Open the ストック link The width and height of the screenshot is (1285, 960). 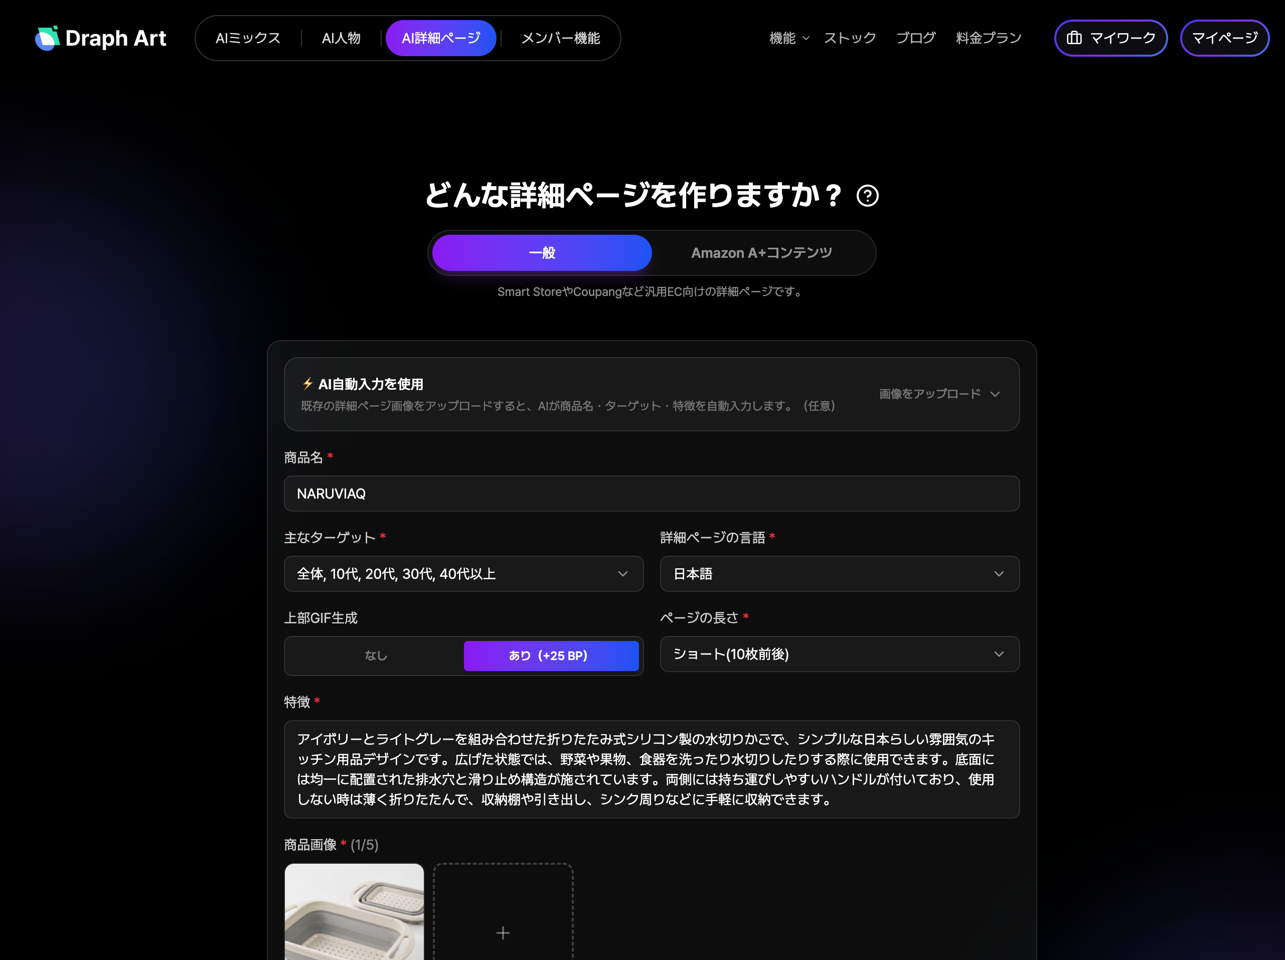pos(850,38)
